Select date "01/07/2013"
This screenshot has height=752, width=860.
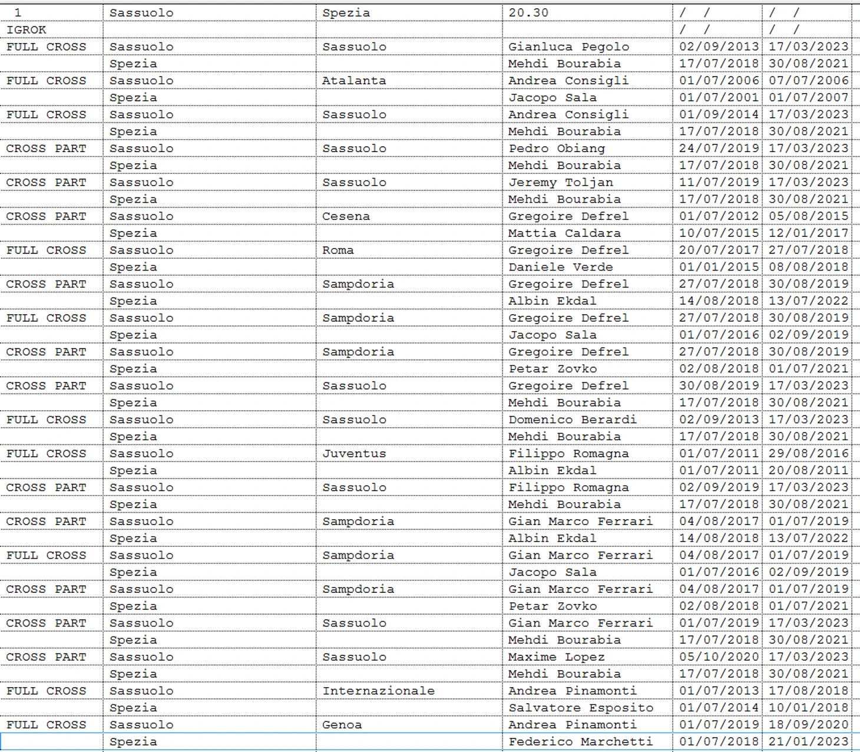pos(719,691)
